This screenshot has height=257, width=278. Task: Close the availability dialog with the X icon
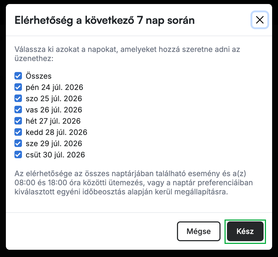[x=260, y=20]
